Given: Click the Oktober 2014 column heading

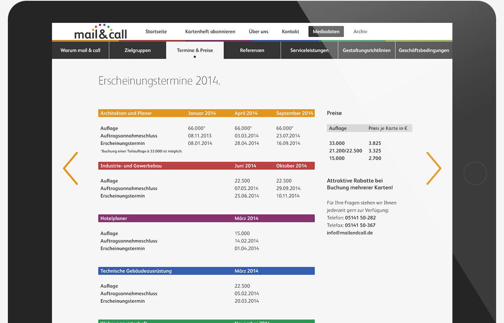Looking at the screenshot, I should 291,166.
